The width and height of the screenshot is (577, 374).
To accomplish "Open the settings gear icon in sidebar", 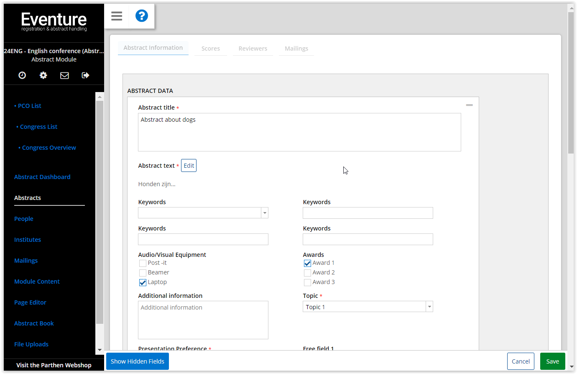I will pyautogui.click(x=43, y=75).
